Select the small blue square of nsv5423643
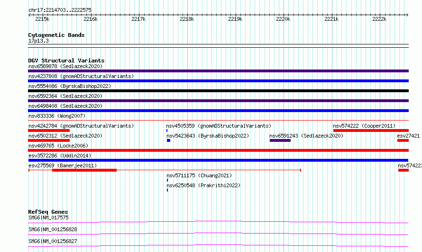422x252 pixels. 168,140
